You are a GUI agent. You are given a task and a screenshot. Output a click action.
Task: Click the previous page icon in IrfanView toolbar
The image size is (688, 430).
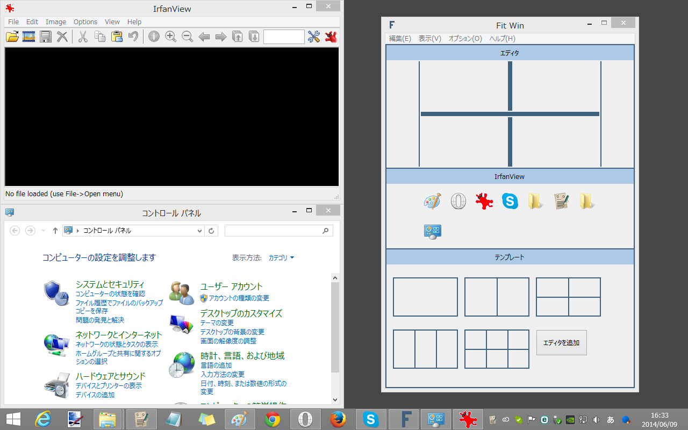[238, 37]
